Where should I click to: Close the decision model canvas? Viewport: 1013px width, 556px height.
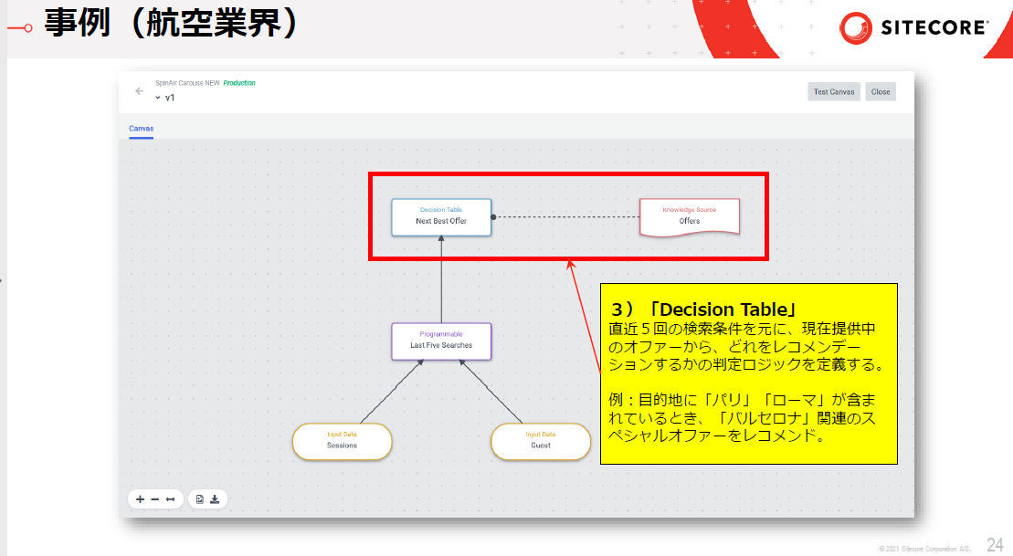pyautogui.click(x=880, y=91)
